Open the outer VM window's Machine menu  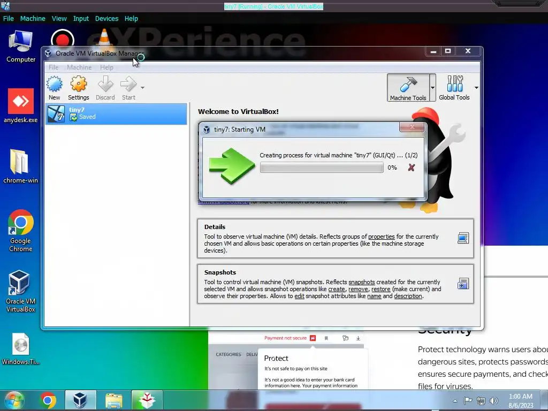[33, 19]
